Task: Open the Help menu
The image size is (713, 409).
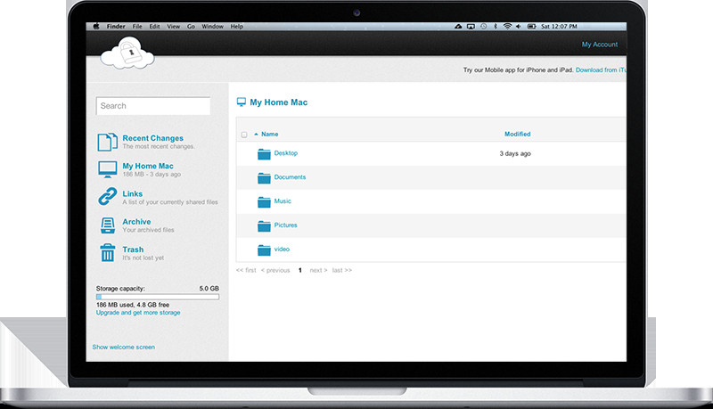Action: 236,27
